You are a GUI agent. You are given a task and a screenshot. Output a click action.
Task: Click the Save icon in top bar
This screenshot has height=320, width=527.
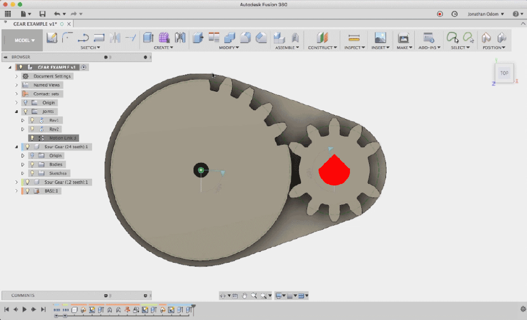pos(42,14)
